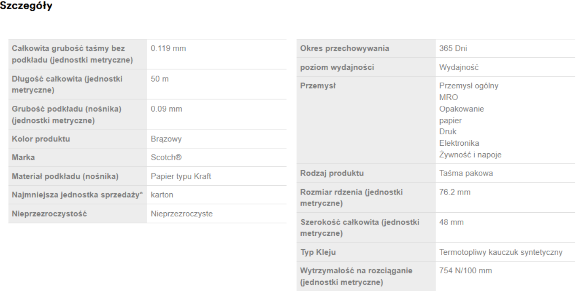This screenshot has height=291, width=576.
Task: Click the 0.119 mm tape thickness value
Action: (x=168, y=48)
